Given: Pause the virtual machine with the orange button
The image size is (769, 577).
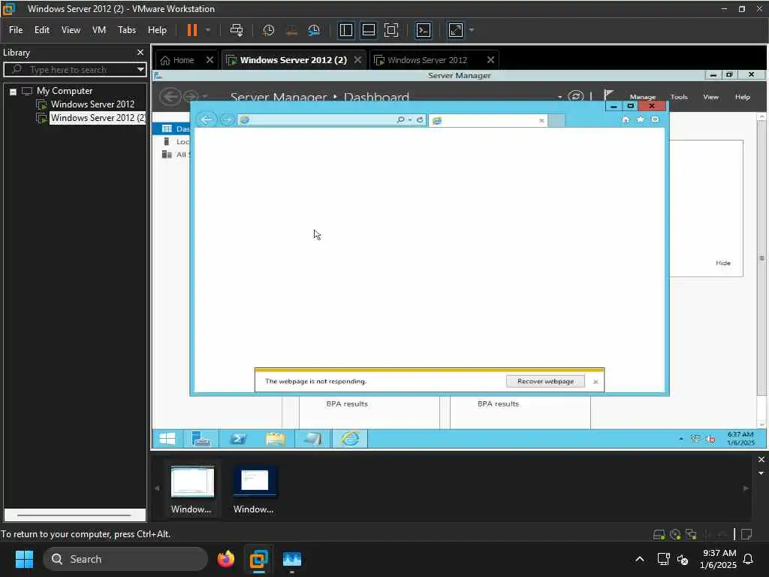Looking at the screenshot, I should pos(192,30).
